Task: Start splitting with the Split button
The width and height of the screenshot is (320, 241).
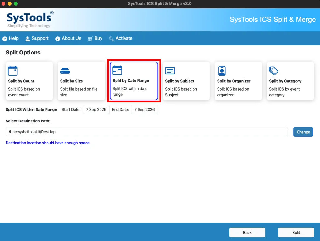Action: tap(296, 233)
